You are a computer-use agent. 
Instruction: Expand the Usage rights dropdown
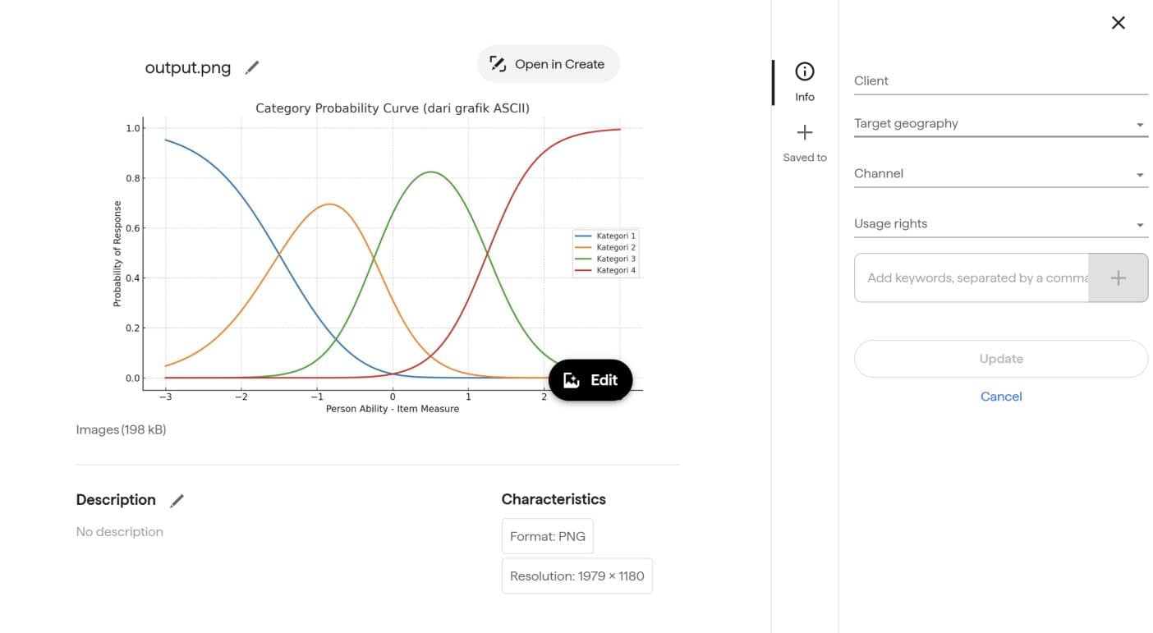[x=1000, y=224]
